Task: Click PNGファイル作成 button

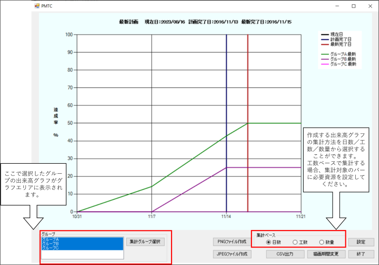Action: 232,242
